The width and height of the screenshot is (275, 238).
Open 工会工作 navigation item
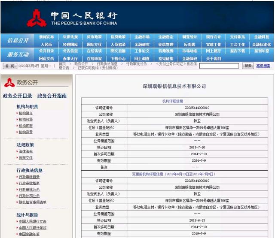(x=238, y=45)
